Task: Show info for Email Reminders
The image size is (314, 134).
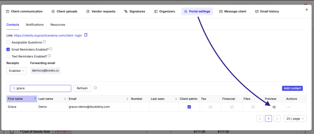Action: coord(51,49)
